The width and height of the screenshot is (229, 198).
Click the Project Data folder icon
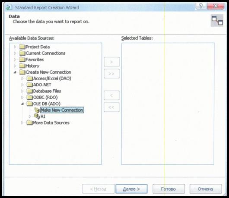pos(22,47)
